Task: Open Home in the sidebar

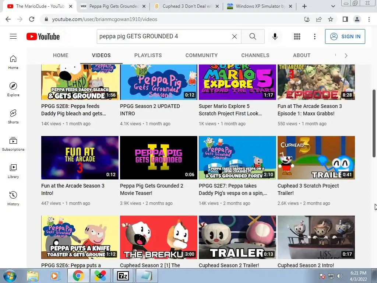Action: 13,62
